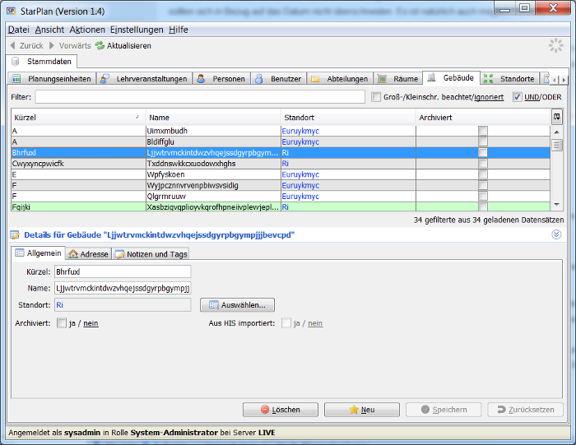The image size is (576, 445).
Task: Click the Abteilungen folder icon
Action: pos(315,79)
